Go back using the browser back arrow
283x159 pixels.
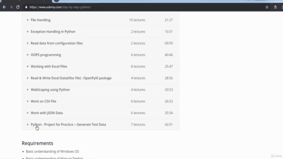click(4, 7)
